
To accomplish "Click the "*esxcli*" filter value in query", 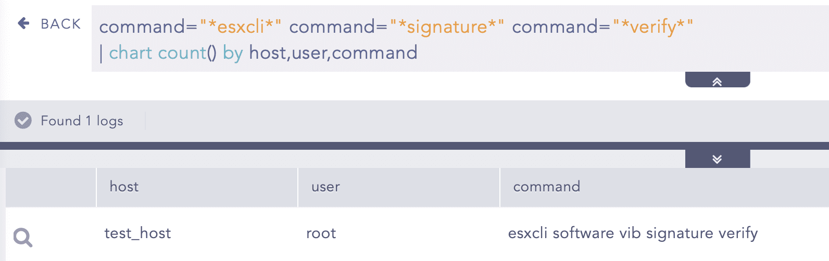I will [x=241, y=27].
